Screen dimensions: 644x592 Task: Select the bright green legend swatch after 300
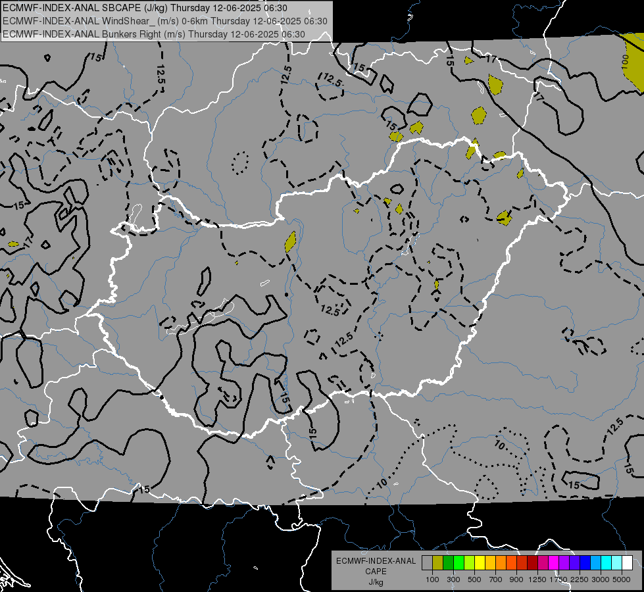click(458, 562)
